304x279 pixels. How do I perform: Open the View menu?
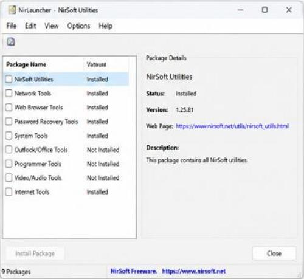[52, 26]
